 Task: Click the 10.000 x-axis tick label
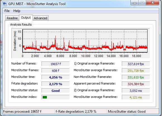[x=86, y=56]
